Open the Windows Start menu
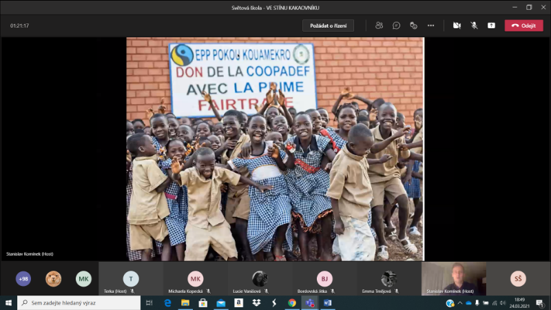Viewport: 551px width, 310px height. pos(8,303)
